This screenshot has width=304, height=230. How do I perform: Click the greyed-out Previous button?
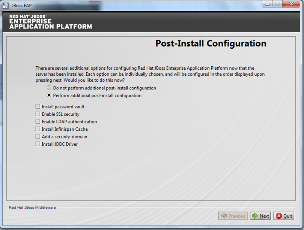tap(233, 216)
